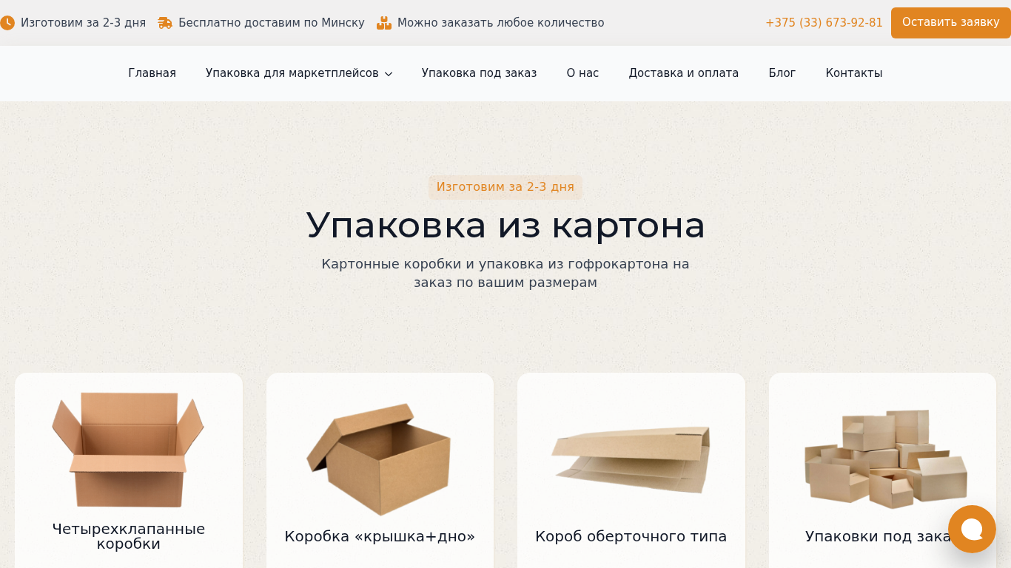Click the Оставить заявку button

951,23
